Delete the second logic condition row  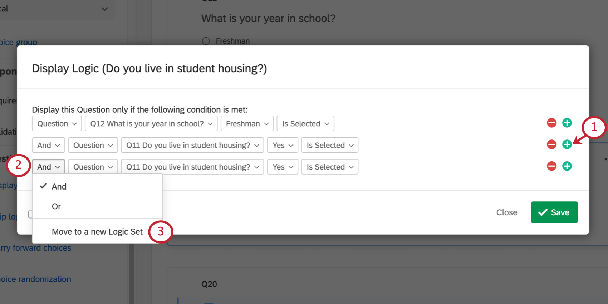click(x=551, y=144)
